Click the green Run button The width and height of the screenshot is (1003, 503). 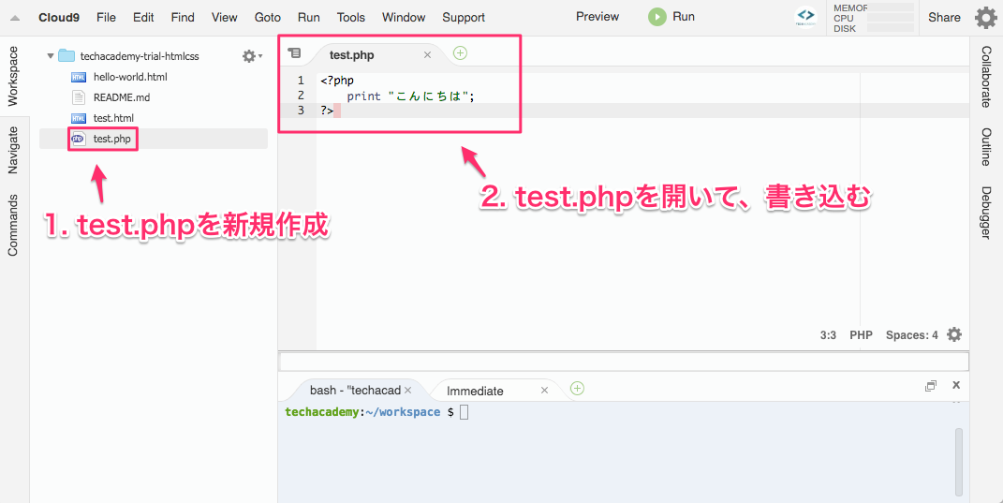671,17
